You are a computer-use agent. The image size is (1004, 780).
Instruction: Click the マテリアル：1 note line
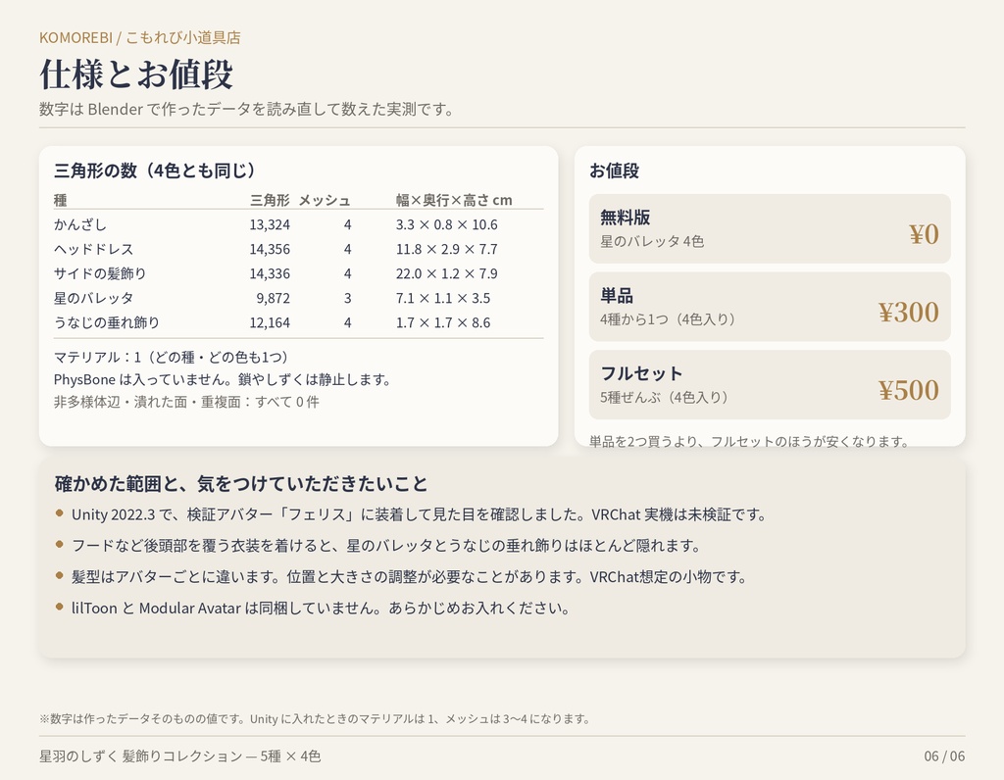[x=172, y=357]
